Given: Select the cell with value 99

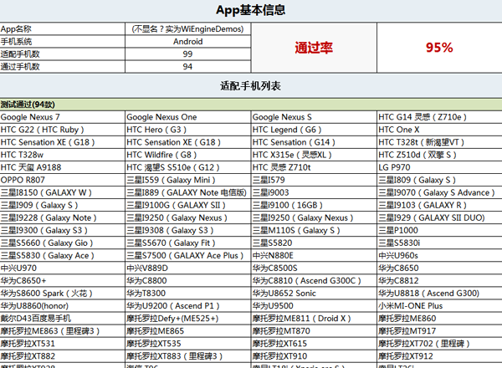Looking at the screenshot, I should 187,54.
